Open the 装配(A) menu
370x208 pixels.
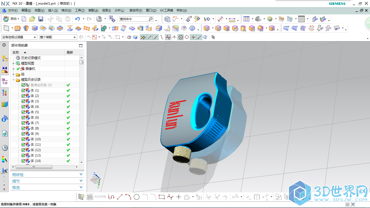click(x=93, y=10)
